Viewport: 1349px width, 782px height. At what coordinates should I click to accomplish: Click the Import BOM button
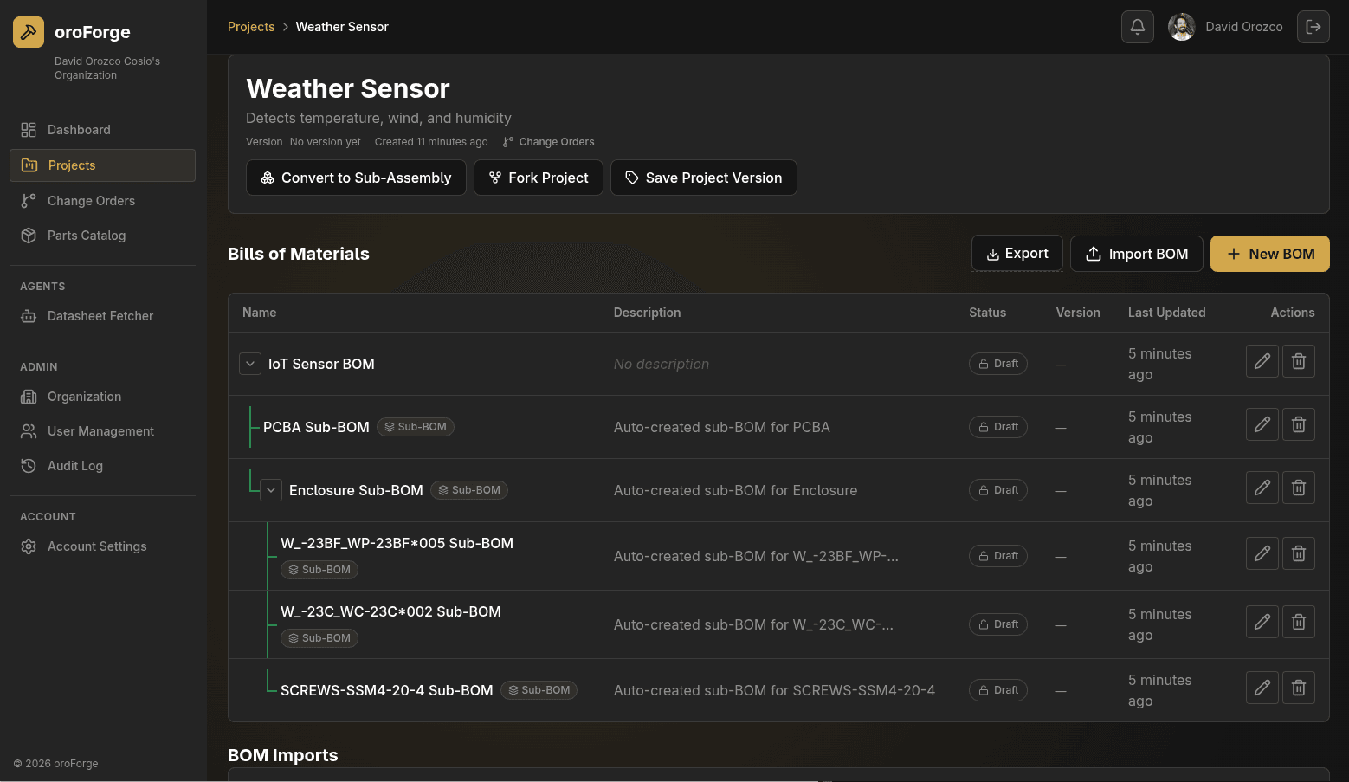(x=1137, y=254)
